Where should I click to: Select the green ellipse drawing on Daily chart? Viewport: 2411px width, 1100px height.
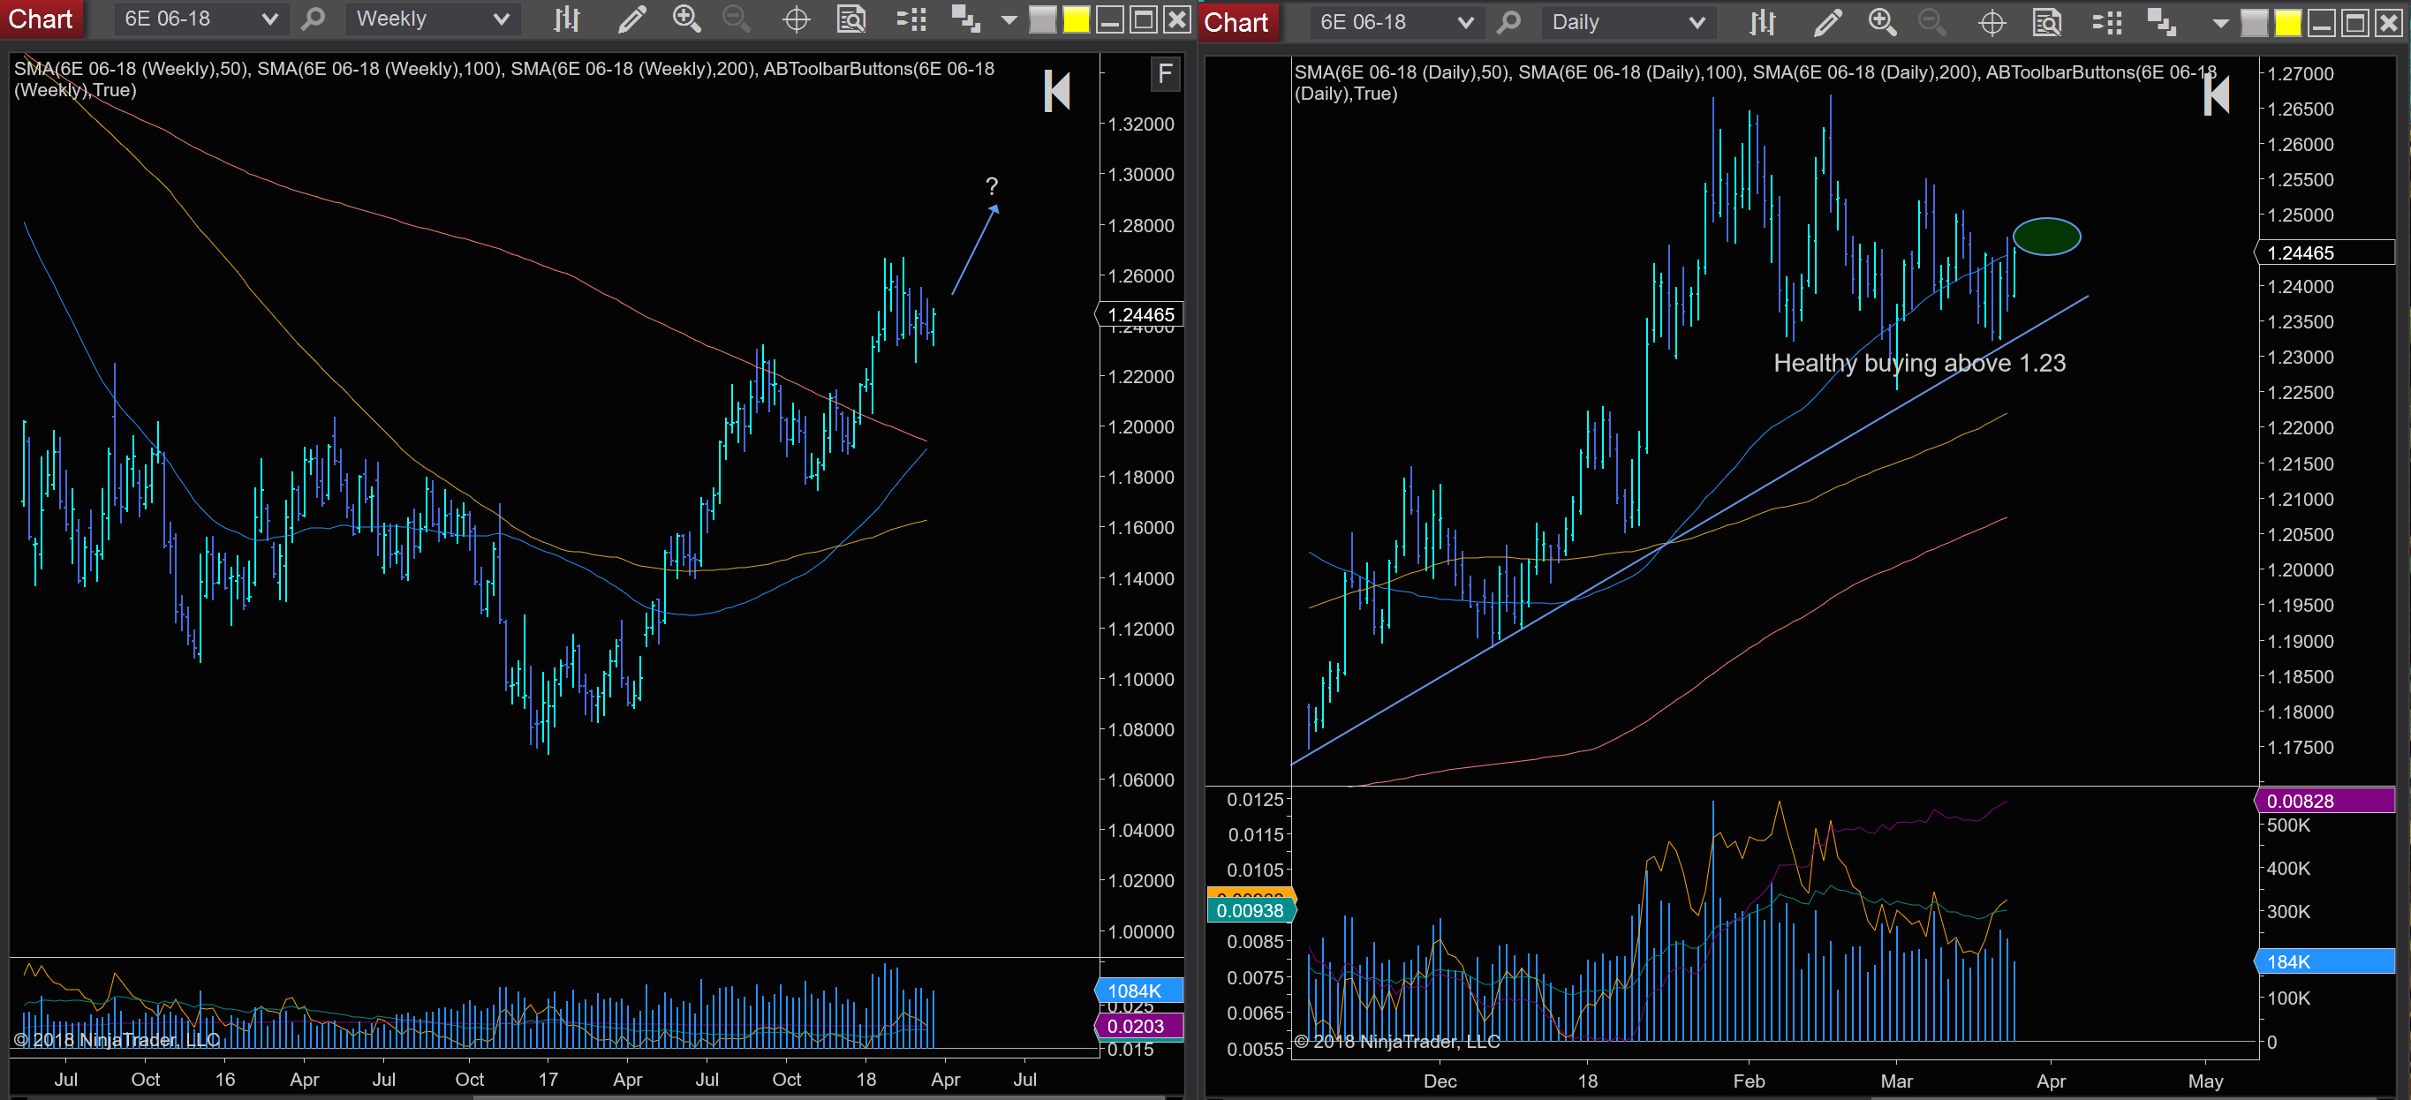point(2046,237)
